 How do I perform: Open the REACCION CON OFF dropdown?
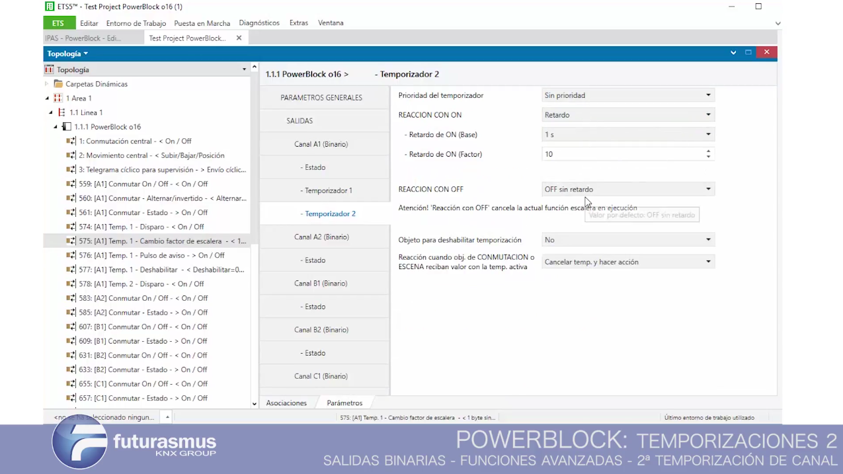(627, 190)
